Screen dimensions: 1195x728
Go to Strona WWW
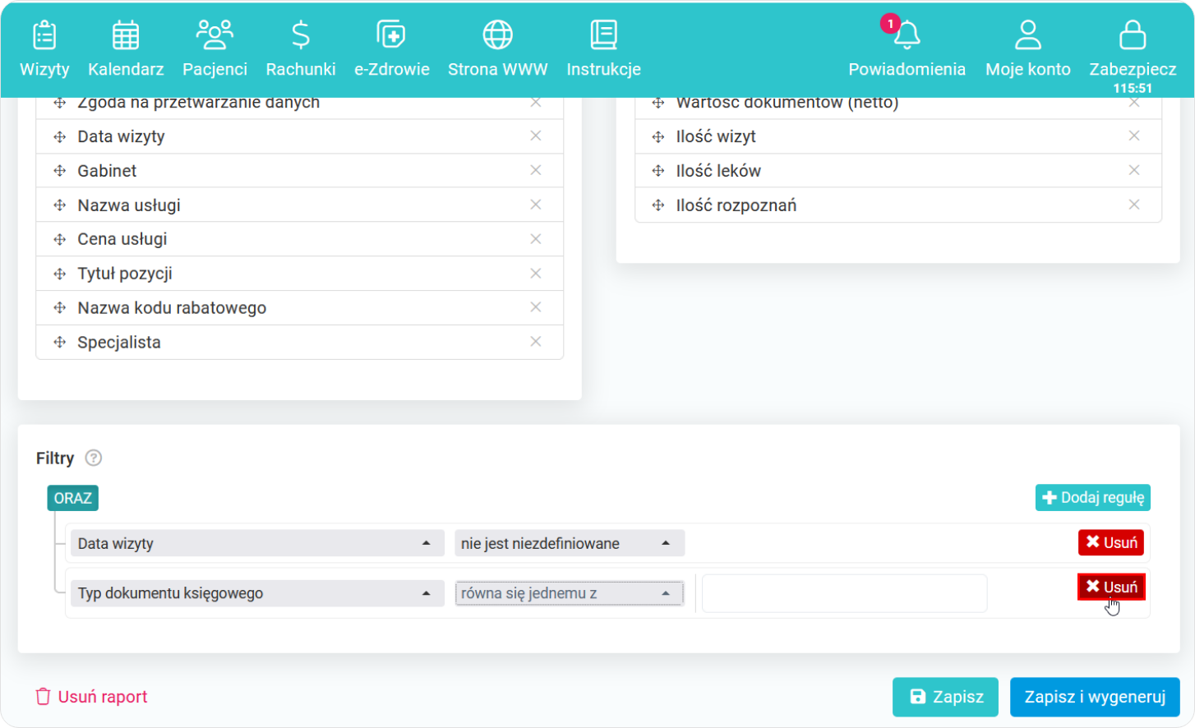pos(497,49)
